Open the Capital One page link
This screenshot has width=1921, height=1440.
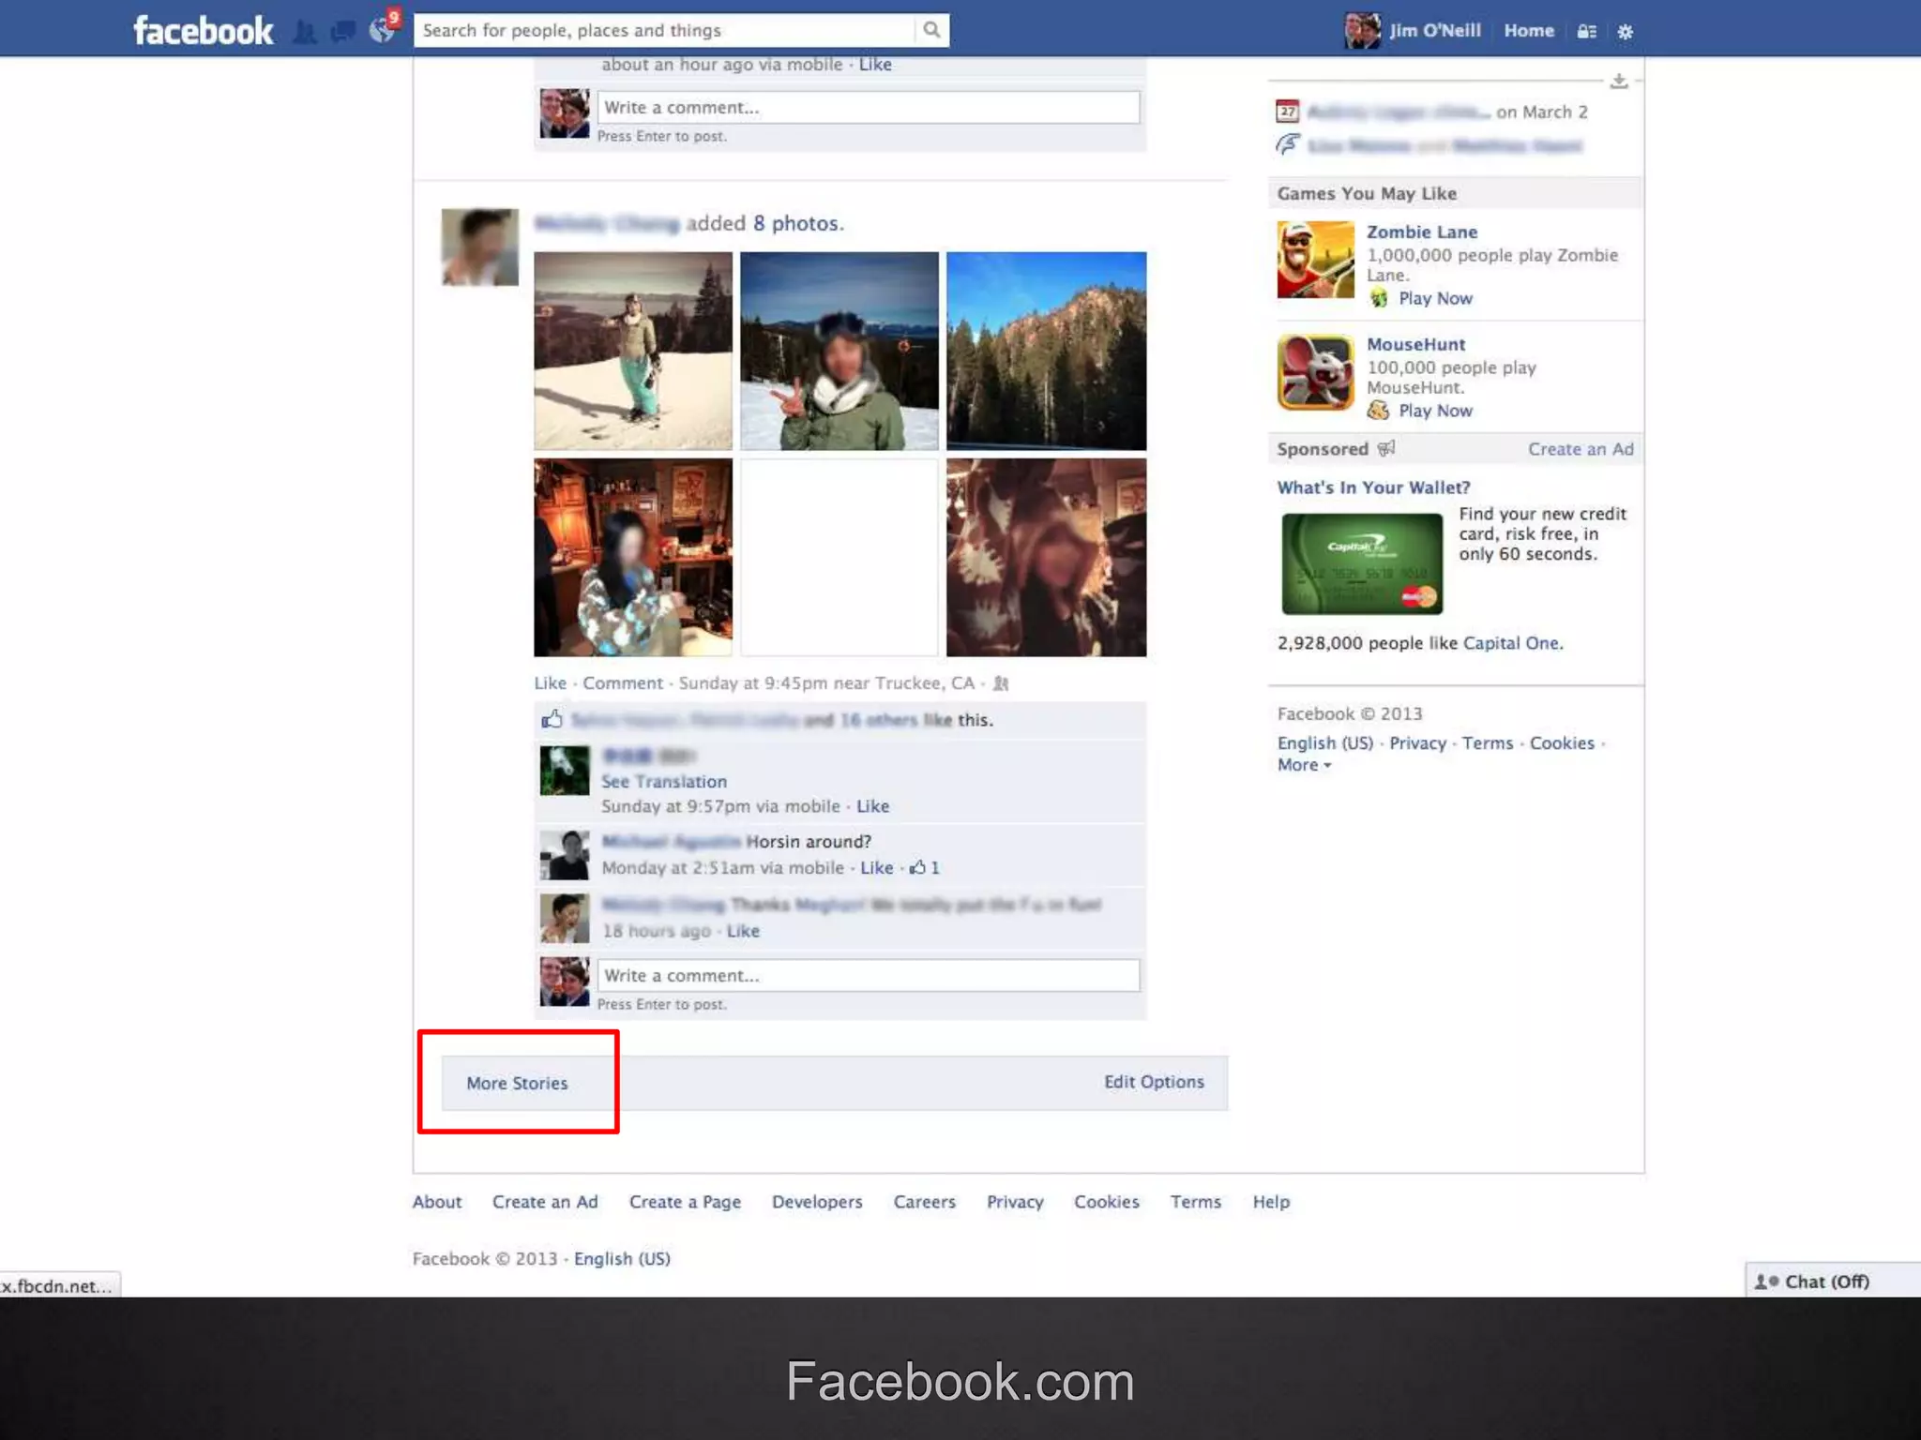[1510, 643]
